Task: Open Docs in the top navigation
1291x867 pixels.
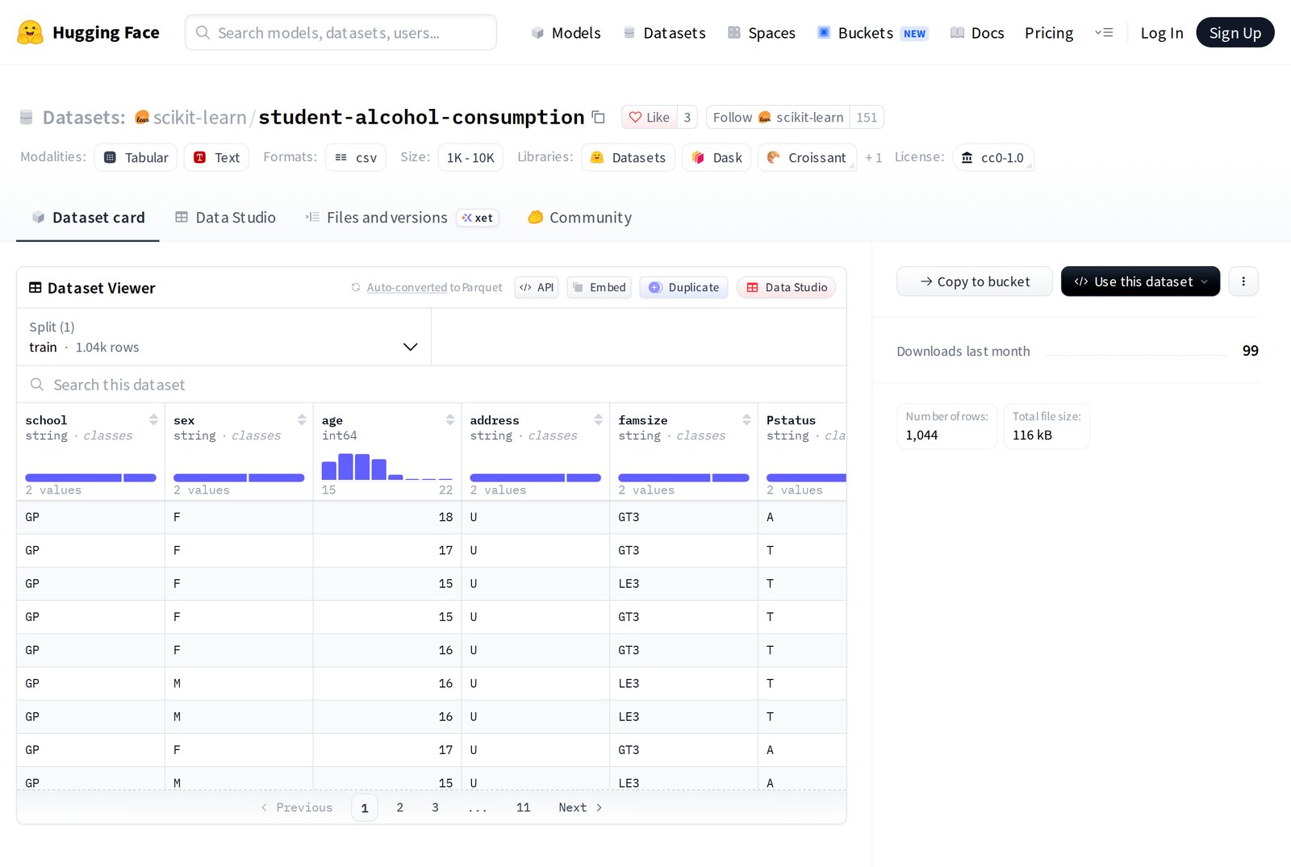Action: [977, 33]
